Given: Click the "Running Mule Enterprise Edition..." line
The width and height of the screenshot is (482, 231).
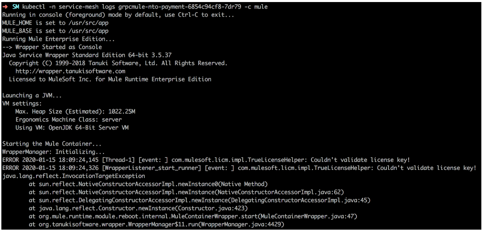Looking at the screenshot, I should (58, 39).
